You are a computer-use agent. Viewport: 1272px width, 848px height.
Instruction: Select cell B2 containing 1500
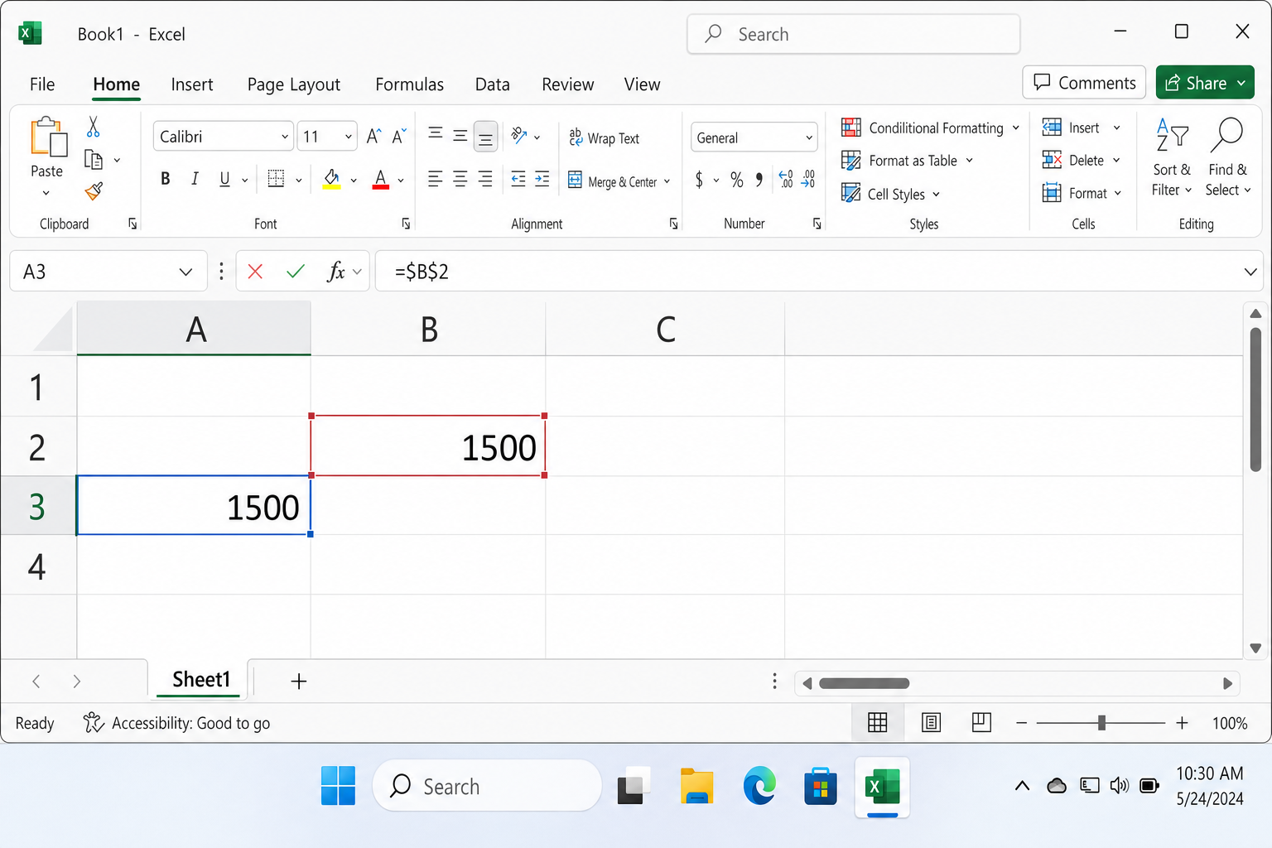428,446
